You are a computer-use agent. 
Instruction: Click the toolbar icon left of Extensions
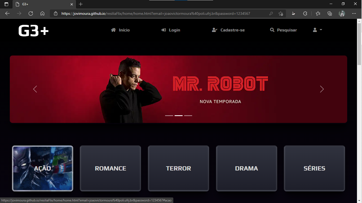(293, 13)
